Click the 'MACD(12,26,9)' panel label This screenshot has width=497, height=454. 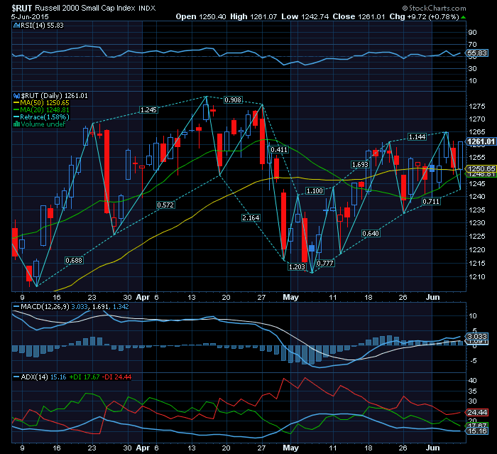45,307
